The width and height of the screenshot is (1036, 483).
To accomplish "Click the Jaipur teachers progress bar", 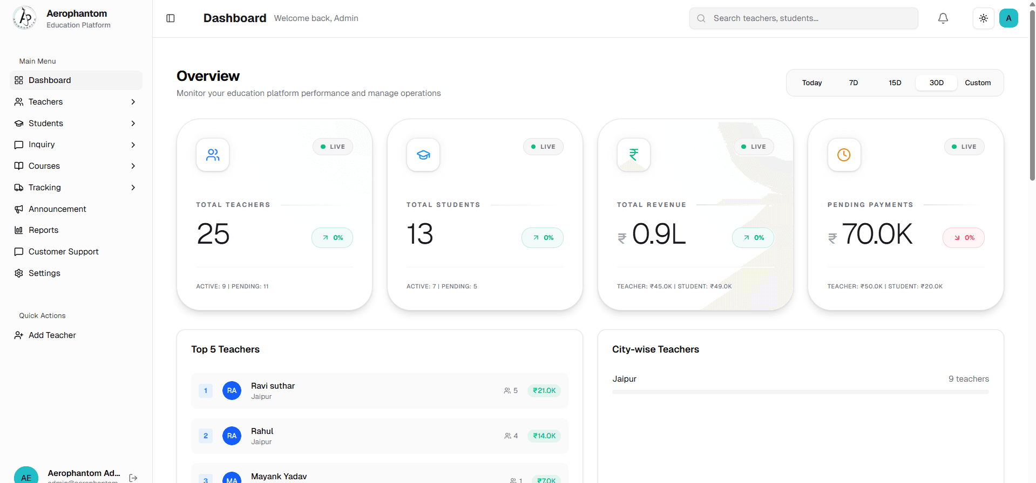I will pyautogui.click(x=801, y=392).
